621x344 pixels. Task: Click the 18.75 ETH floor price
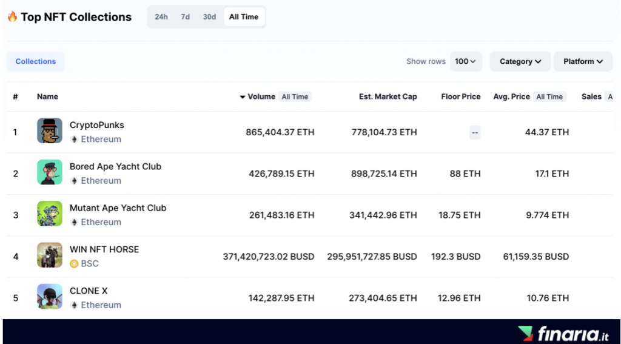point(460,215)
